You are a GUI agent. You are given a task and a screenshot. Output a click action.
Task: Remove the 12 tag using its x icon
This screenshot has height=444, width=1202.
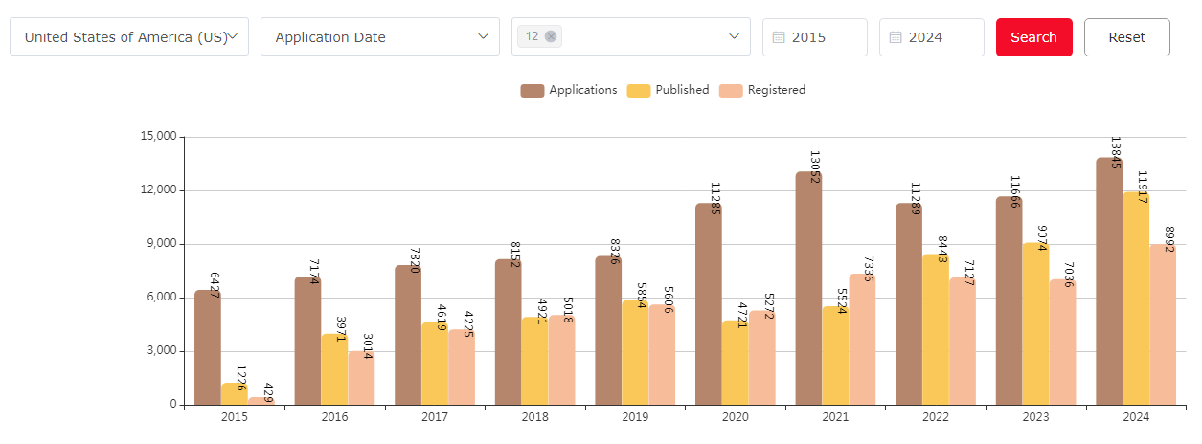(551, 36)
